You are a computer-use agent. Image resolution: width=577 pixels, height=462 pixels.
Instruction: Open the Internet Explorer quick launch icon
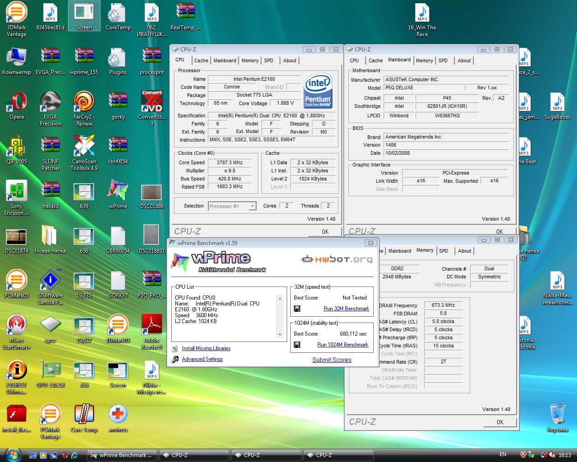click(74, 455)
